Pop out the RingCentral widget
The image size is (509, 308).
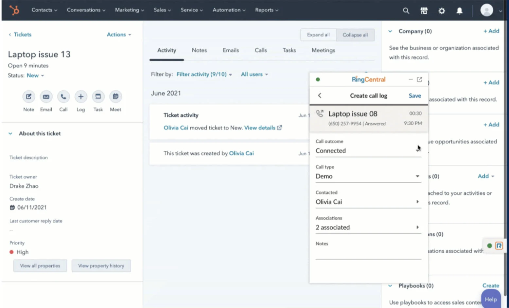(x=419, y=79)
